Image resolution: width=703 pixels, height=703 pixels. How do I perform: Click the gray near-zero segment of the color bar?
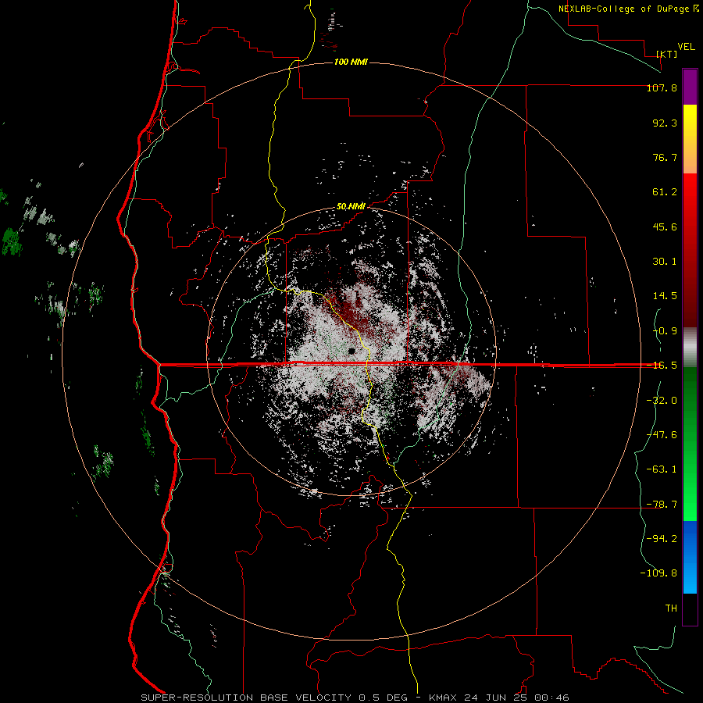690,347
